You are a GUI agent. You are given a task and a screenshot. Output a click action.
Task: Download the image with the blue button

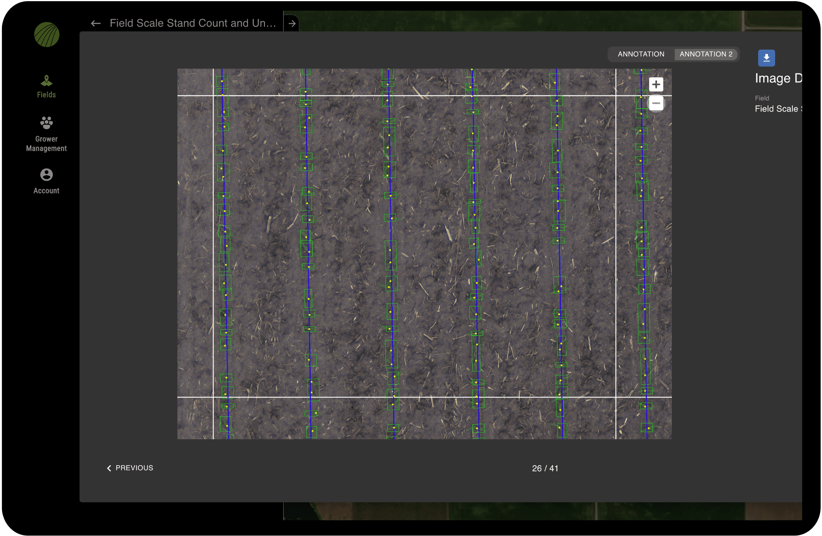(x=766, y=58)
